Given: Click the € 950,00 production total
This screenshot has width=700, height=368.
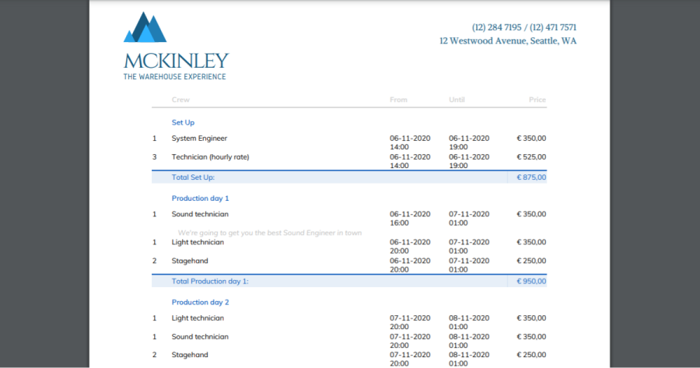Looking at the screenshot, I should [x=531, y=281].
